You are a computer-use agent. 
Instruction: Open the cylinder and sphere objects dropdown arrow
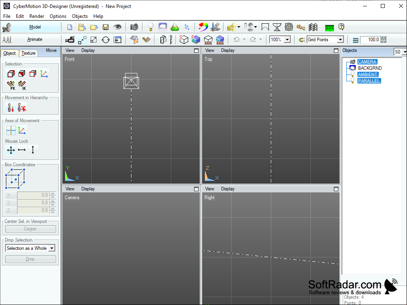point(256,27)
